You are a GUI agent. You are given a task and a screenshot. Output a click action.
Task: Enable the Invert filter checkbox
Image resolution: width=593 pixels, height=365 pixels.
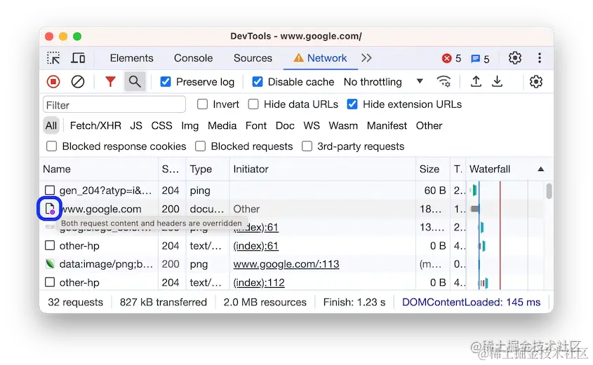click(202, 104)
